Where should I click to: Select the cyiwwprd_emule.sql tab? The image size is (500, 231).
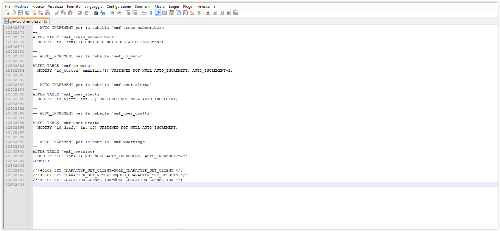click(26, 21)
